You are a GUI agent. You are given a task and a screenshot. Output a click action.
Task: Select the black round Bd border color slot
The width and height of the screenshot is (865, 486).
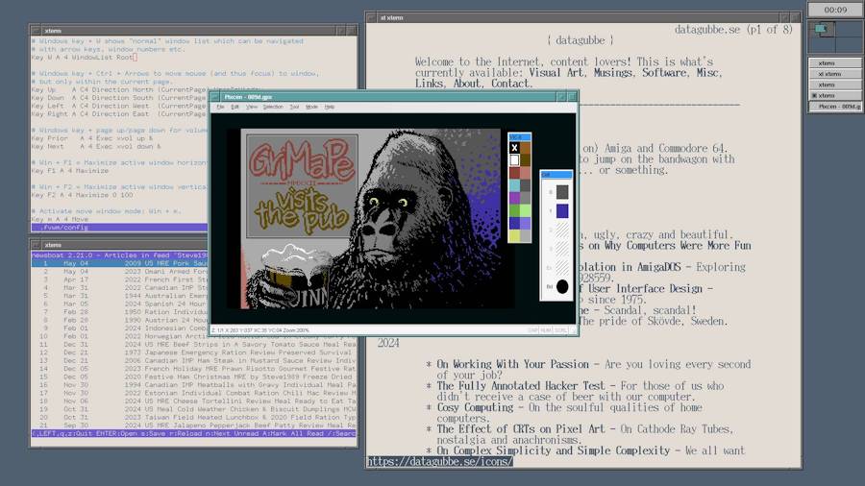[x=562, y=286]
